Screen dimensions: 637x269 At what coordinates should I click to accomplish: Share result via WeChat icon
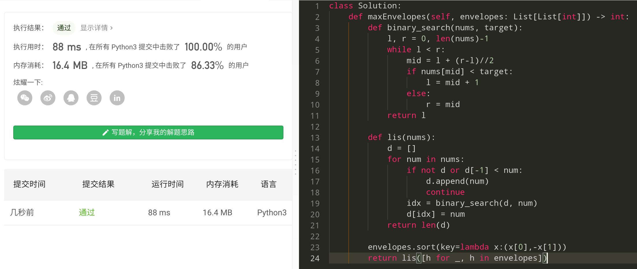coord(25,98)
